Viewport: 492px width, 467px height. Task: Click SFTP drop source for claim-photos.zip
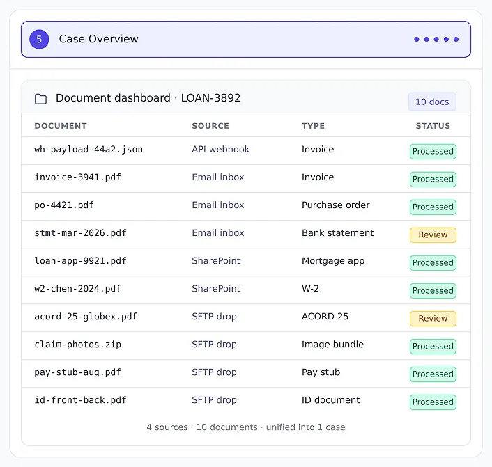coord(214,345)
